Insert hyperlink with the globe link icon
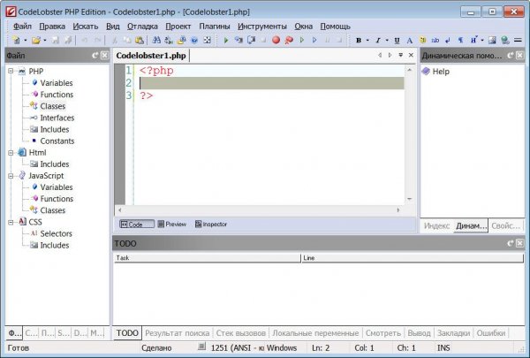Screen dimensions: 530x358 (x=505, y=41)
